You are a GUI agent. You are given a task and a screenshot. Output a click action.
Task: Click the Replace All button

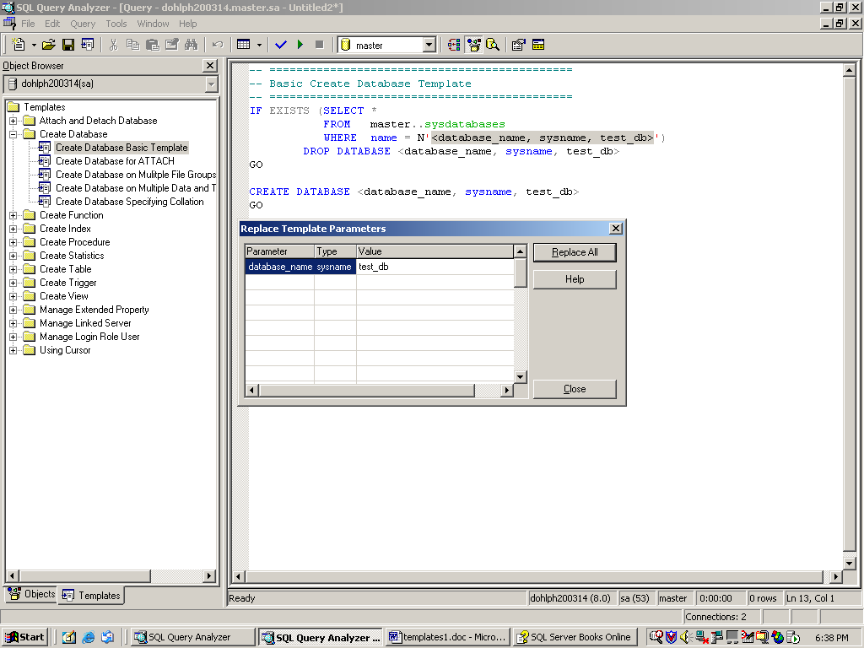(575, 252)
